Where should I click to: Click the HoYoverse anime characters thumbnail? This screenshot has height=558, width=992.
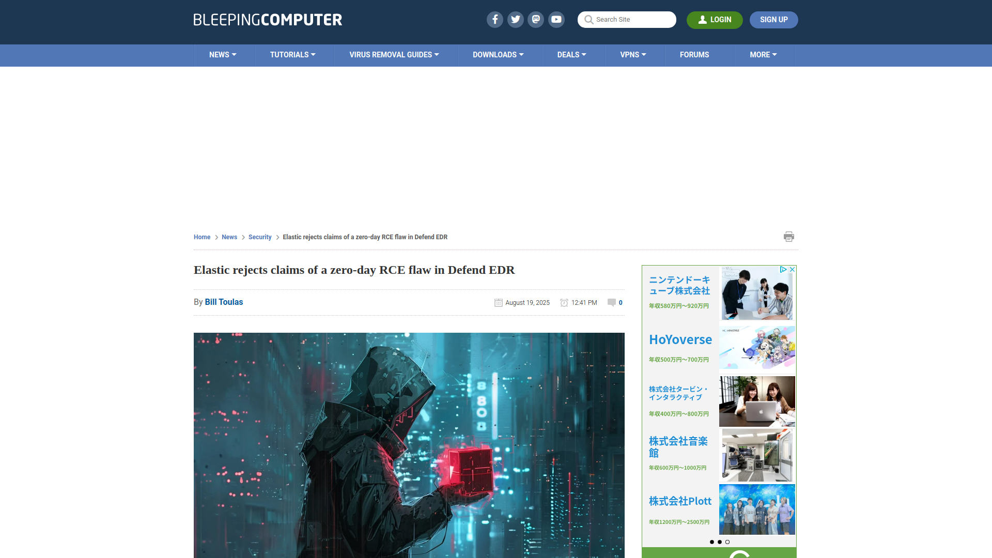[757, 347]
